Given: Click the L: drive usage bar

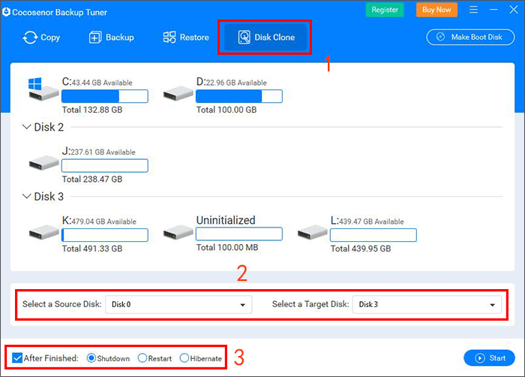Looking at the screenshot, I should click(x=373, y=235).
